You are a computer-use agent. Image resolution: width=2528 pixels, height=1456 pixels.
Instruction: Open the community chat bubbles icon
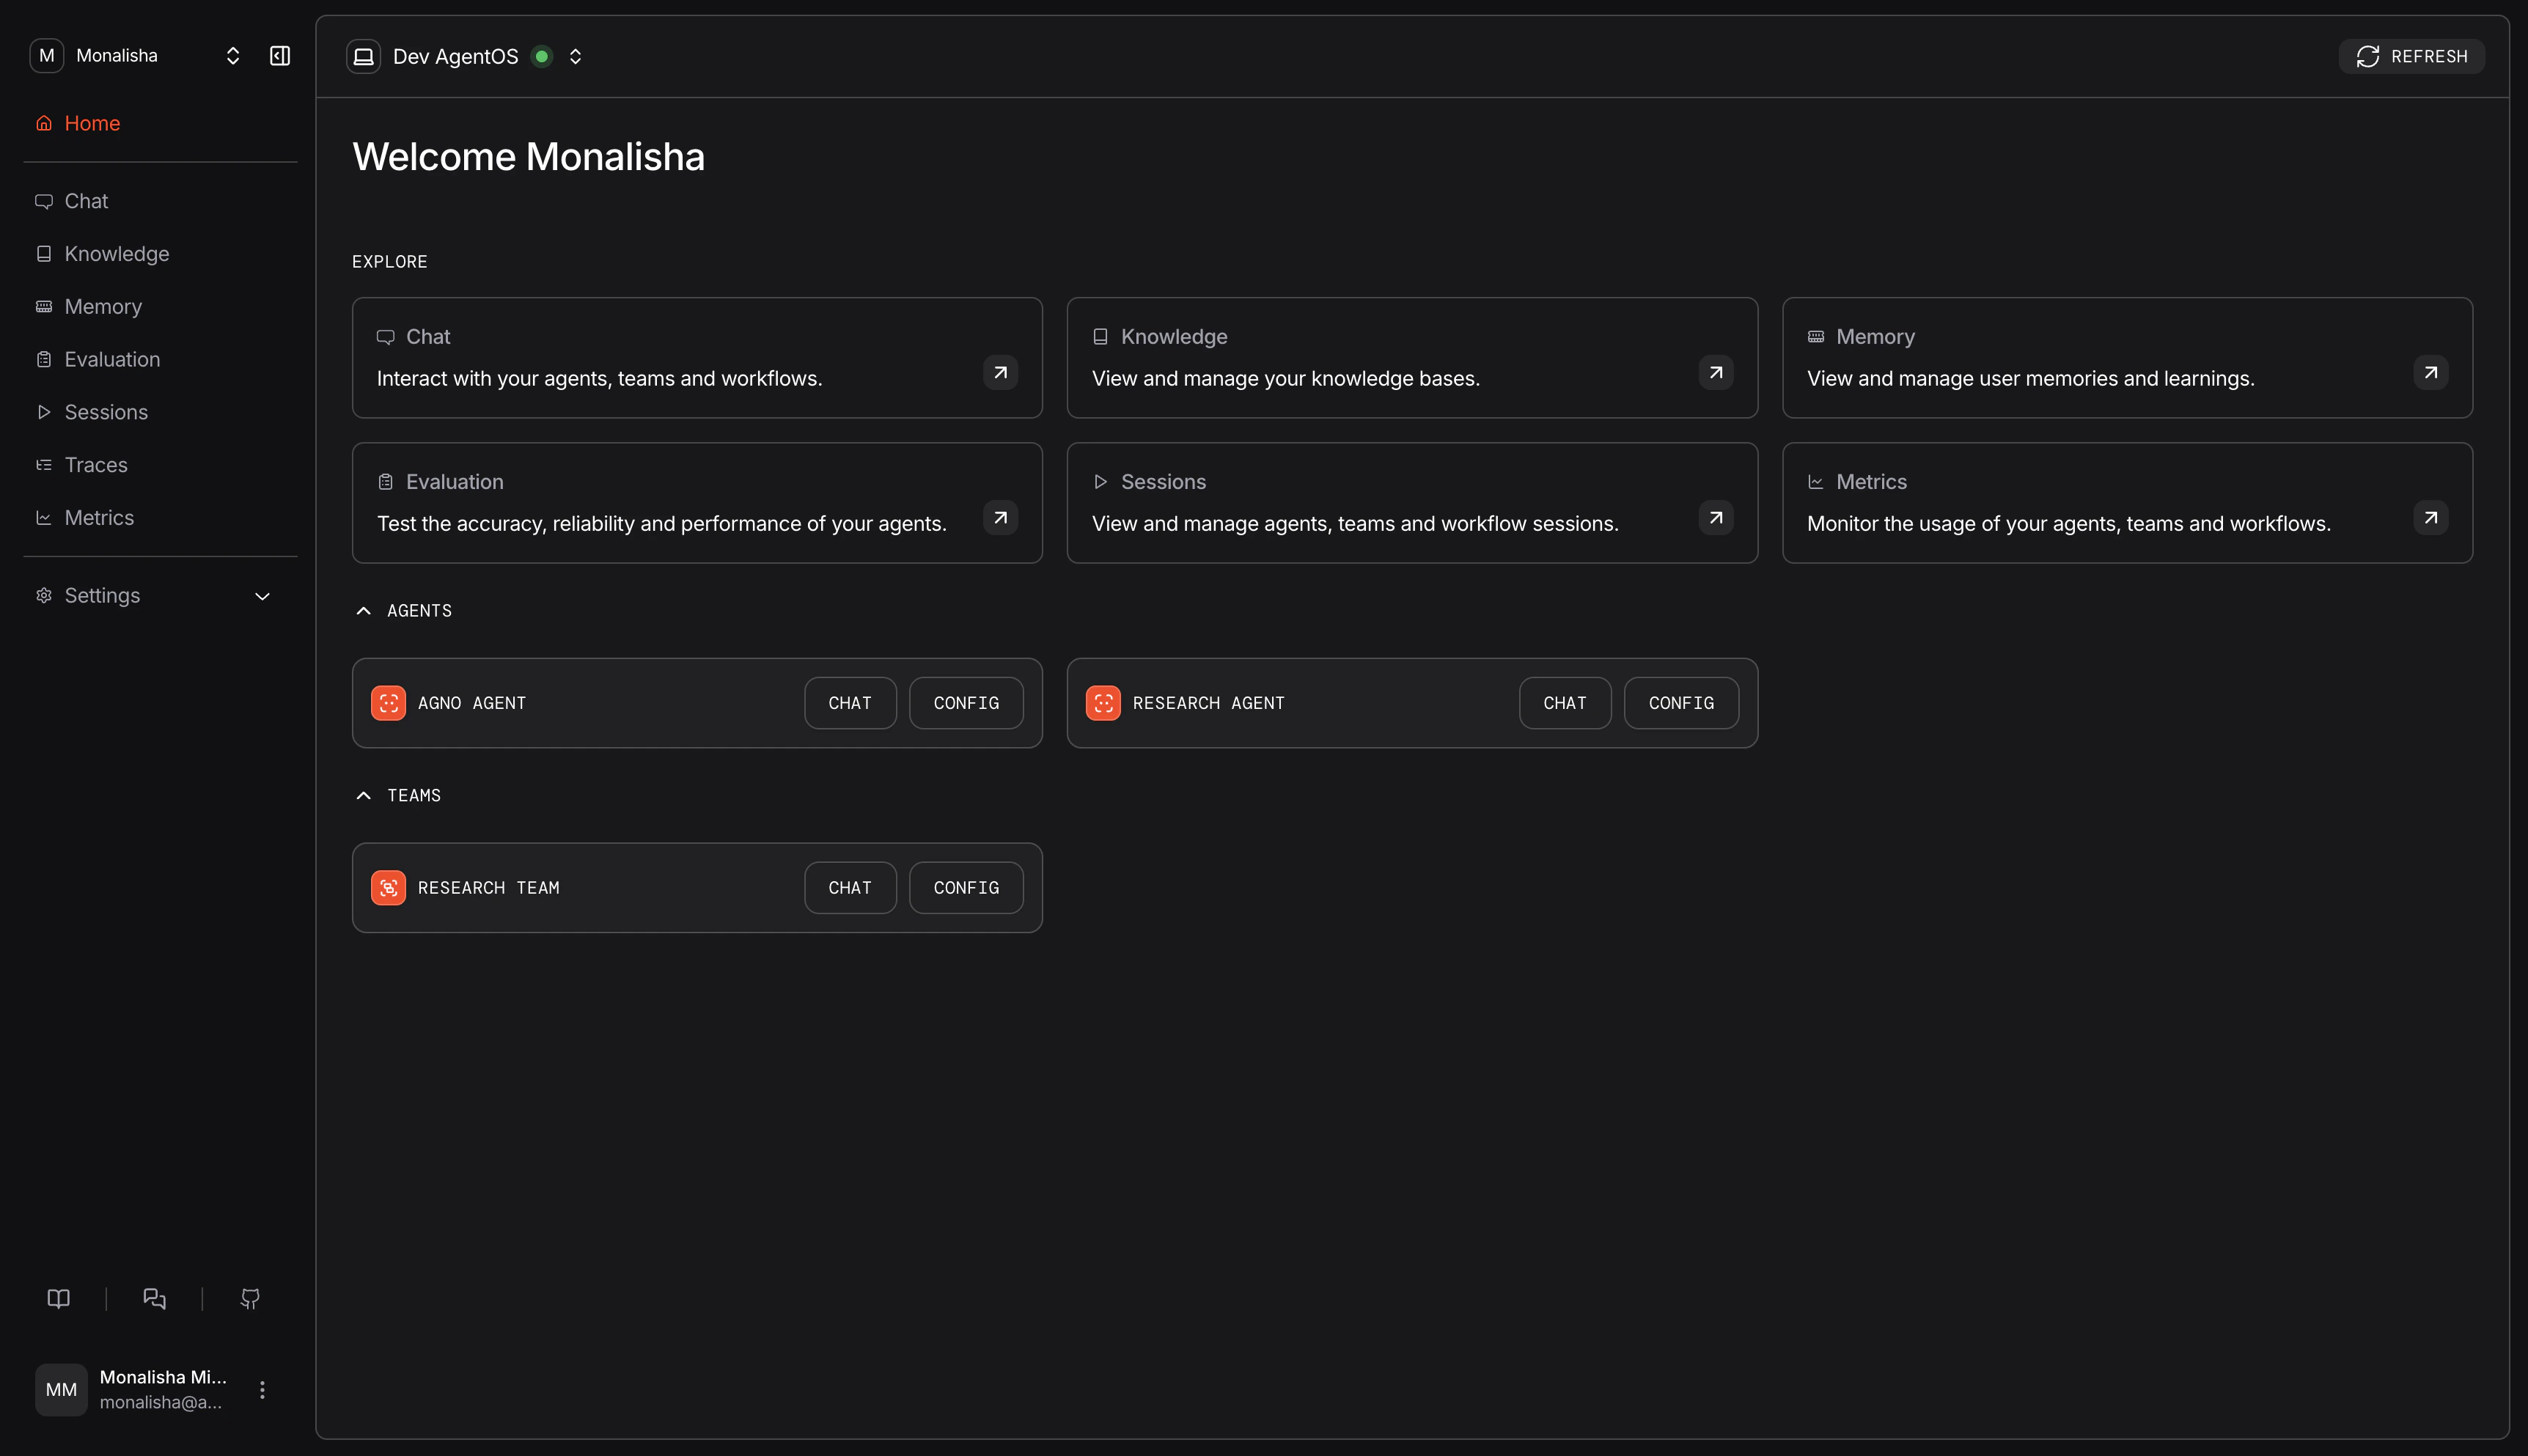click(154, 1298)
